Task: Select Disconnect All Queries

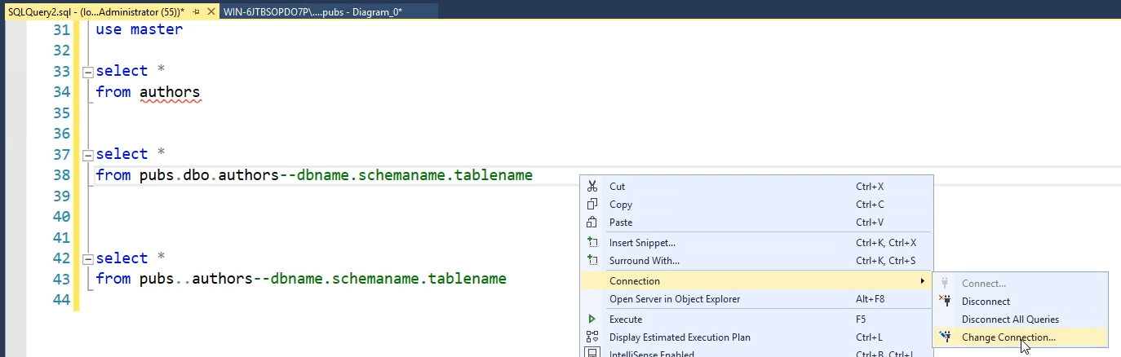Action: point(1021,320)
